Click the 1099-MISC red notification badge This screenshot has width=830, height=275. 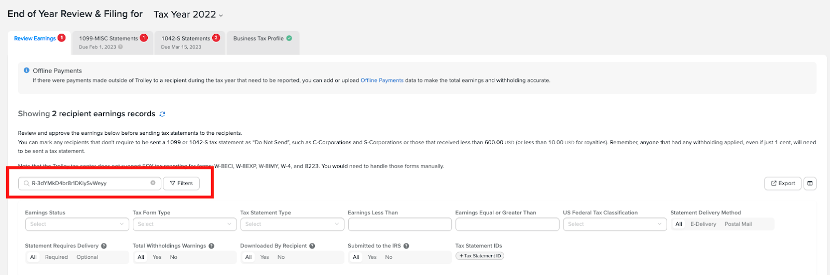(144, 37)
